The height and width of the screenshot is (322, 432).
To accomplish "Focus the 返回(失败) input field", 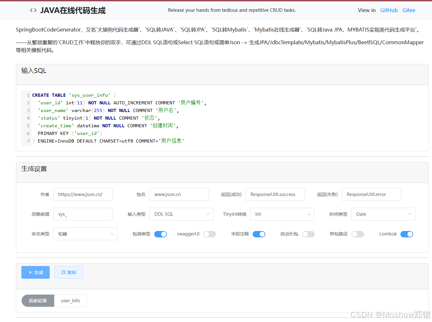I will [x=371, y=194].
